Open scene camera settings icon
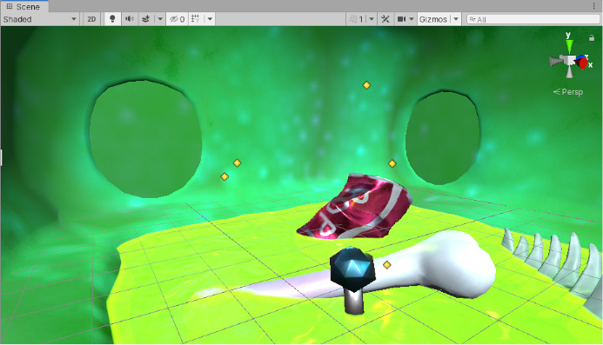 tap(401, 19)
